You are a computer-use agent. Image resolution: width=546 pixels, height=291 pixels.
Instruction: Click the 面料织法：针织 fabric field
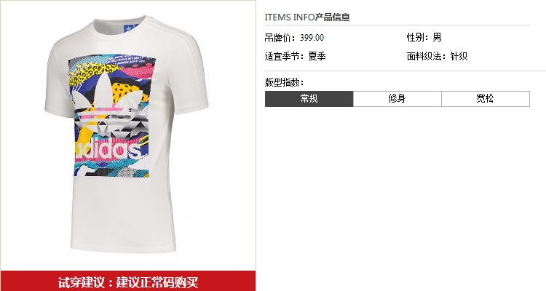click(x=437, y=56)
